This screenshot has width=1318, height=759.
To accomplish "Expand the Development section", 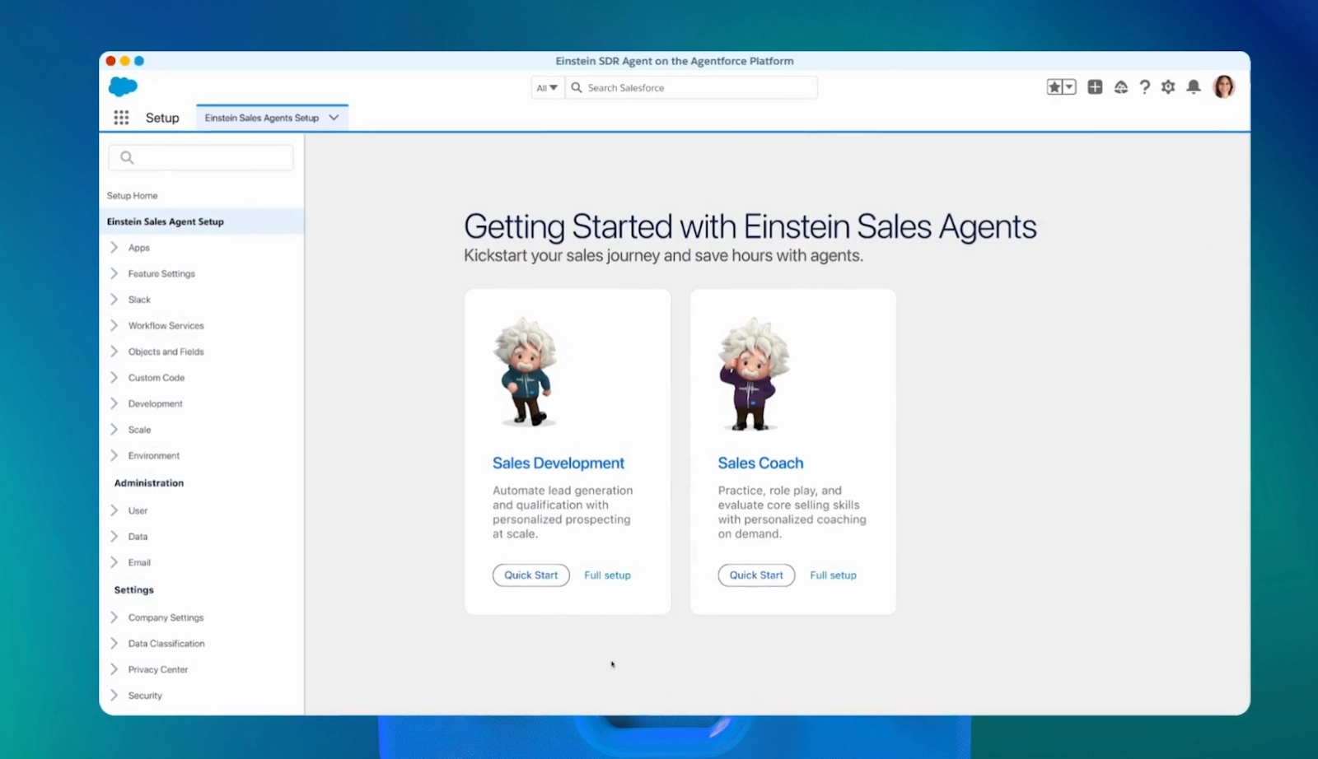I will pyautogui.click(x=115, y=403).
